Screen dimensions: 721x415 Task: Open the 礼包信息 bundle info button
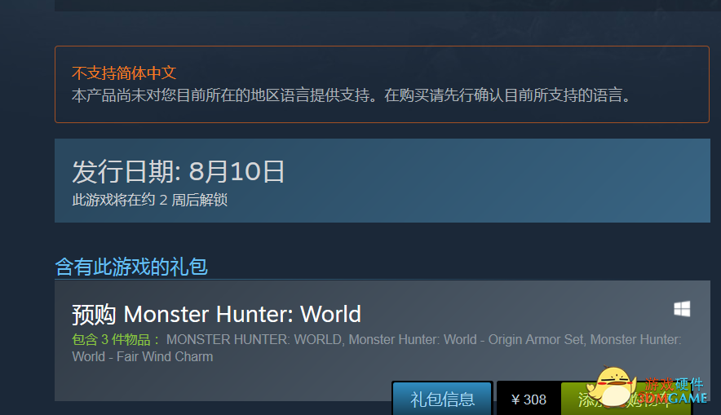(442, 399)
